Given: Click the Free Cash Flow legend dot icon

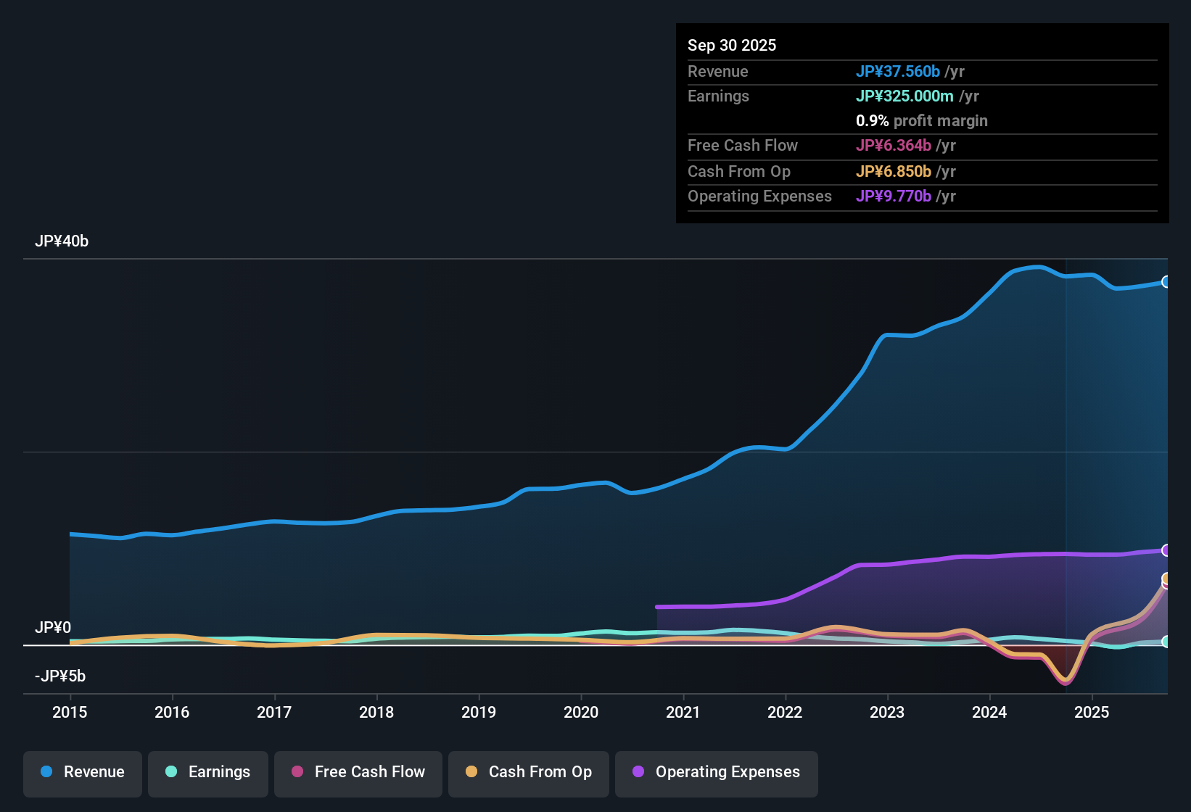Looking at the screenshot, I should [297, 772].
